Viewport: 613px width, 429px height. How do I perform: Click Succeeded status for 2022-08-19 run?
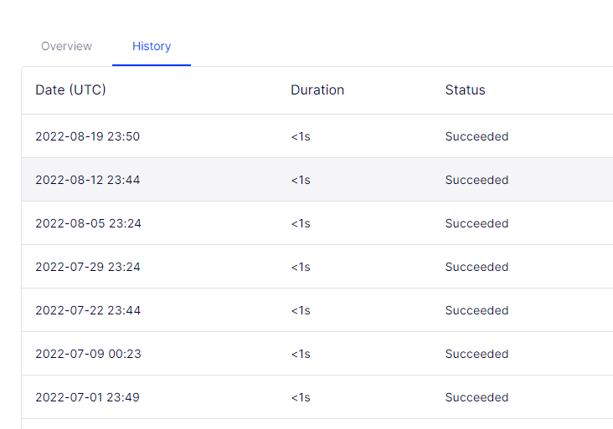(476, 136)
